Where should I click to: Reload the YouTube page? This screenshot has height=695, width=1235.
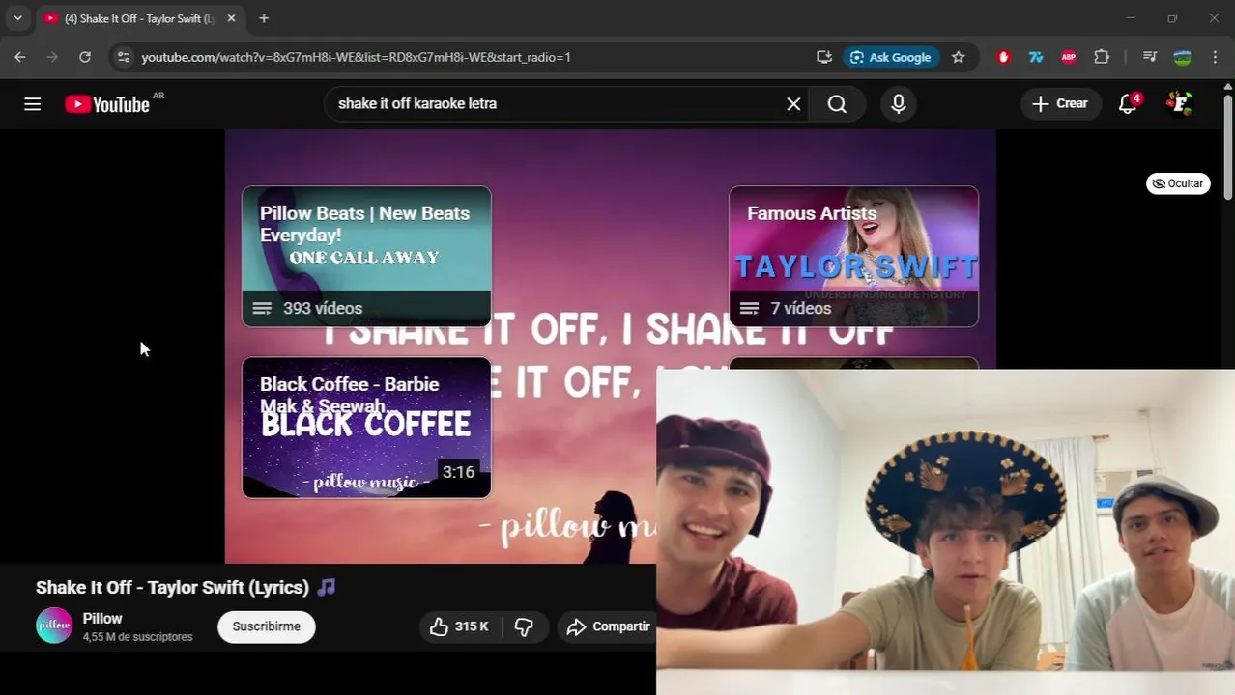[x=85, y=57]
